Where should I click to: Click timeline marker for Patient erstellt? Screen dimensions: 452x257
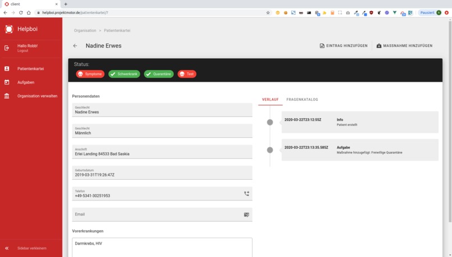[x=270, y=122]
